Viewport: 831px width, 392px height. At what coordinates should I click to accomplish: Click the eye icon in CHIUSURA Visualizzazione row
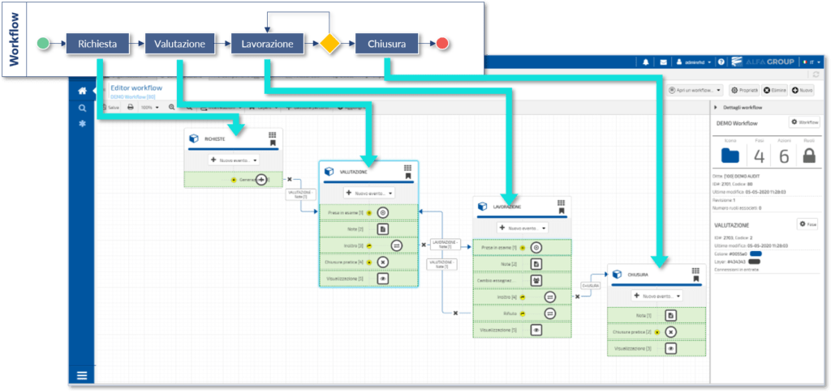click(x=670, y=348)
